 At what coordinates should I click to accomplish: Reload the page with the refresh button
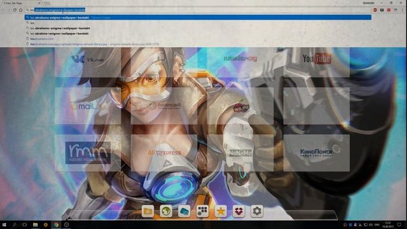tap(15, 10)
